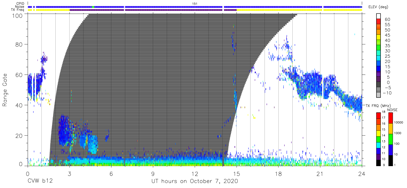Screen dimensions: 407x188
Task: Click the UT hours on October 7, 2020 label
Action: coord(195,181)
